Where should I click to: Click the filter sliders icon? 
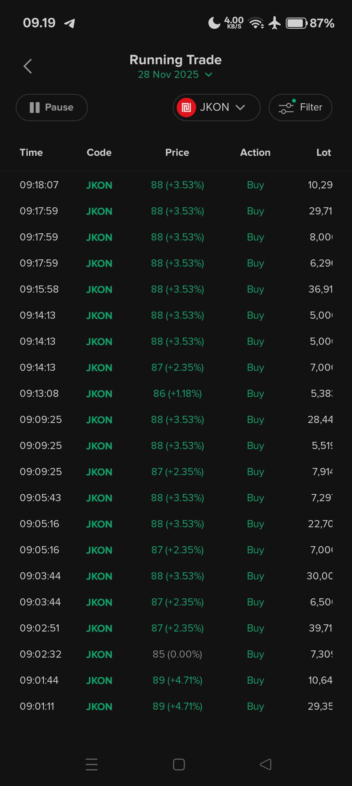point(286,108)
